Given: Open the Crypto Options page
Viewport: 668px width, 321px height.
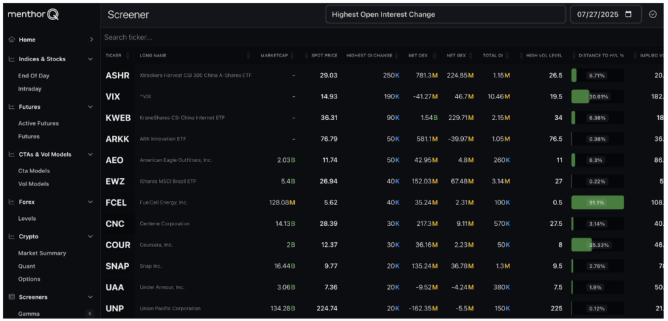Looking at the screenshot, I should (x=29, y=279).
